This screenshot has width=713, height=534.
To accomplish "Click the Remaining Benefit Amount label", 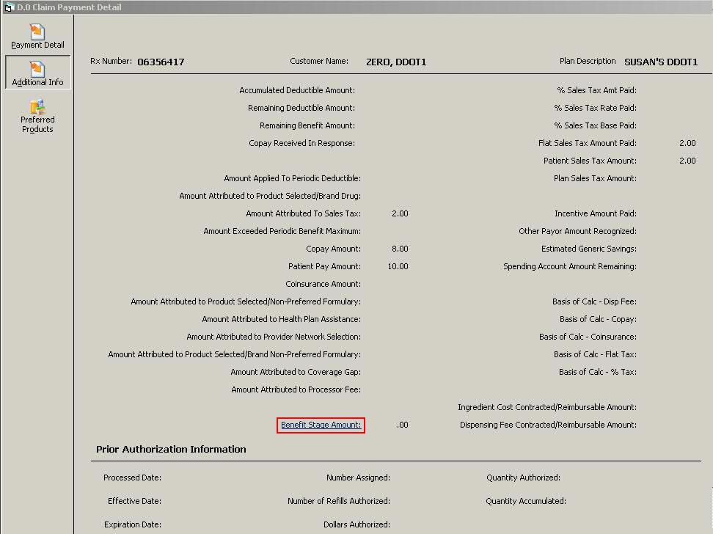I will pos(307,125).
